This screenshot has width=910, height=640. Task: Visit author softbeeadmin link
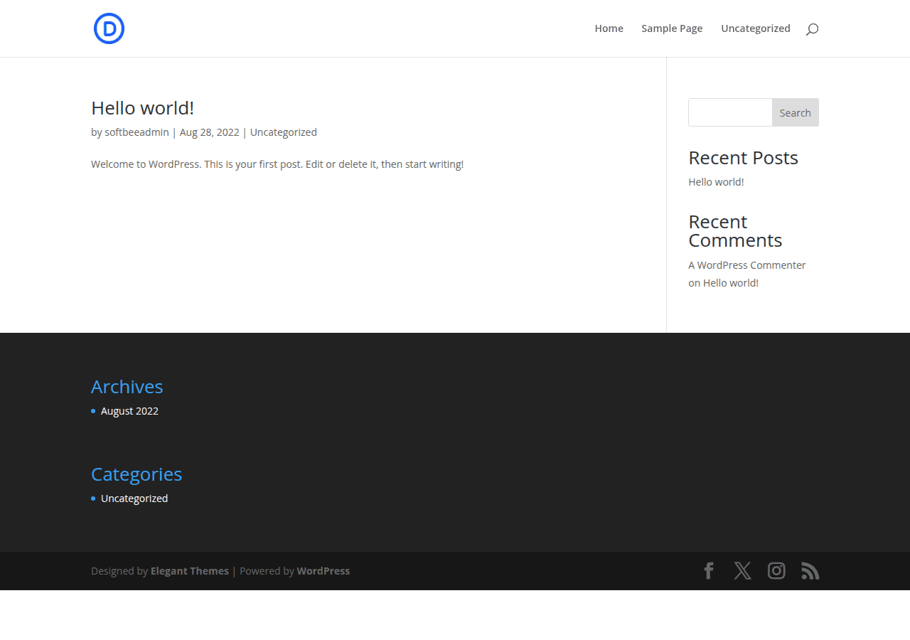(136, 132)
